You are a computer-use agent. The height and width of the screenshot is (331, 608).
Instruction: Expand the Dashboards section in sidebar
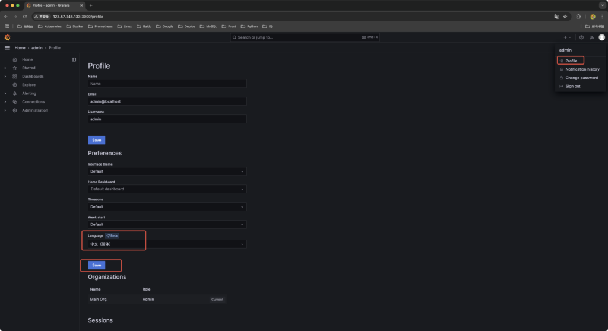(x=5, y=77)
